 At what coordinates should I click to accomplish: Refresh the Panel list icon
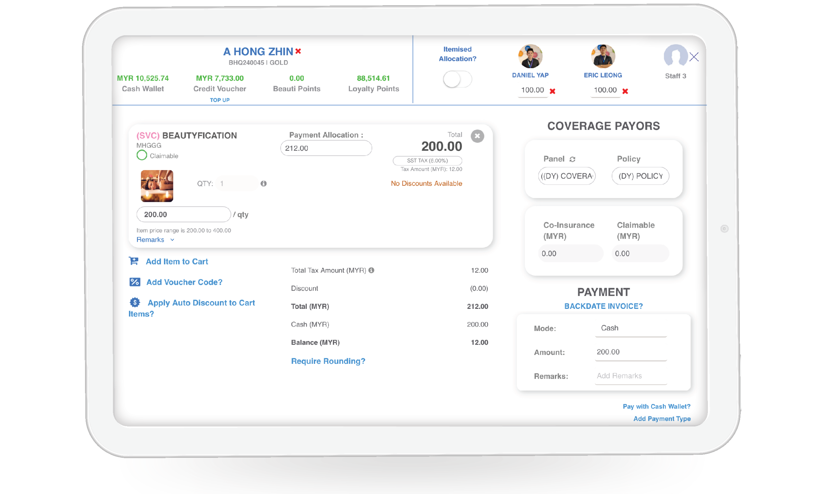(x=572, y=159)
